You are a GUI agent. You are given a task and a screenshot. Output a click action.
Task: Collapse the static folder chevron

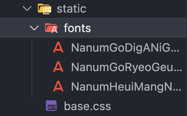tap(27, 8)
